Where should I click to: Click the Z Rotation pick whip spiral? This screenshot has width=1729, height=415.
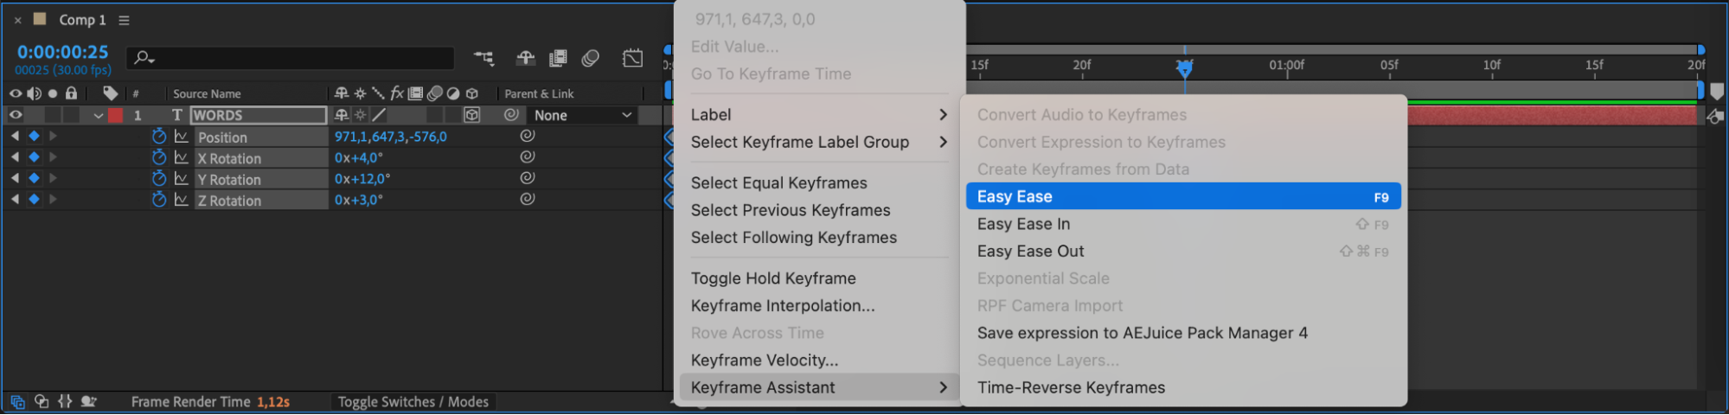pyautogui.click(x=527, y=199)
